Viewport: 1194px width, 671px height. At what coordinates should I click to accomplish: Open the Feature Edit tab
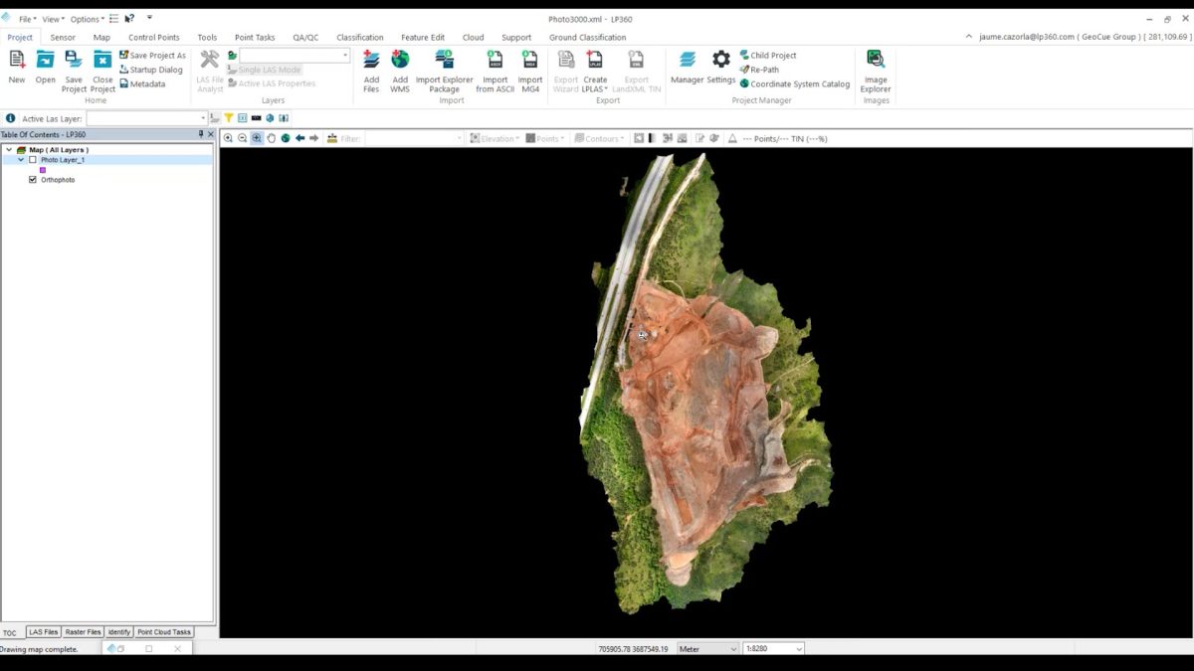423,38
